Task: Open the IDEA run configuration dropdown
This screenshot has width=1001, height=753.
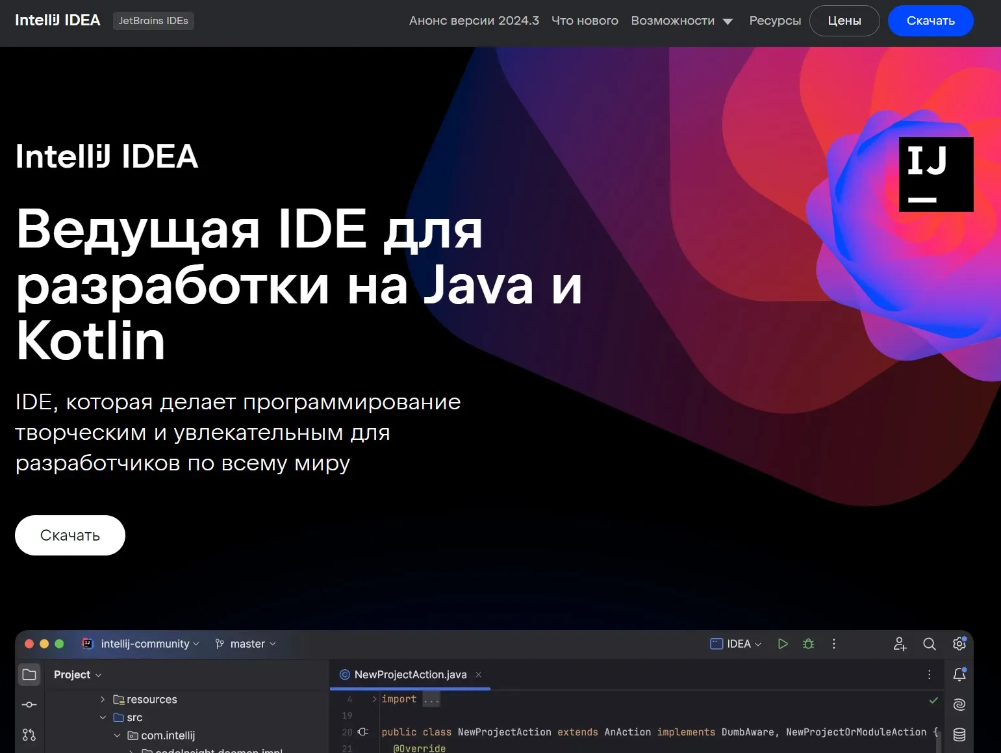Action: [x=736, y=644]
